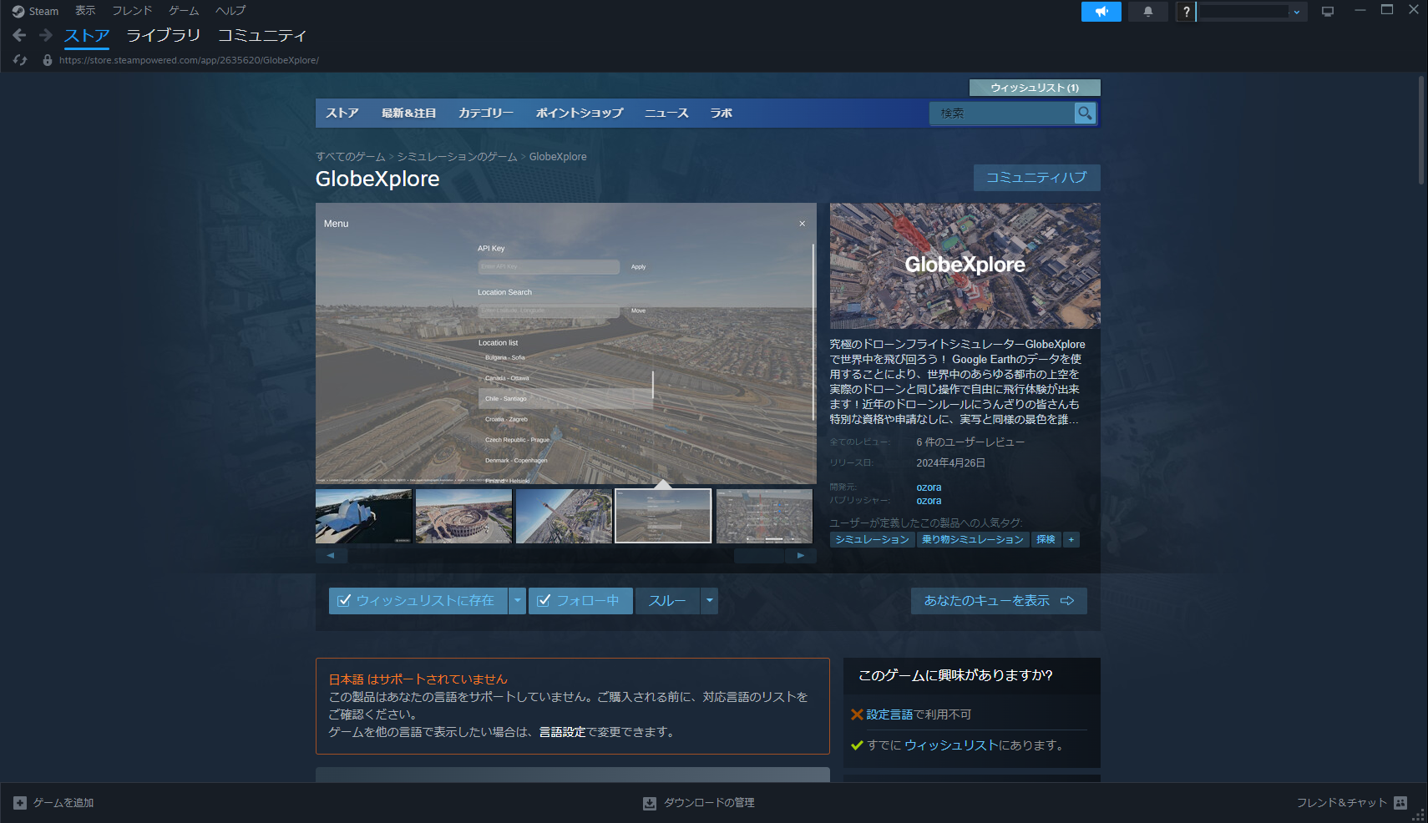Open フレンド&チャット via the bottom-right icon

pyautogui.click(x=1401, y=802)
